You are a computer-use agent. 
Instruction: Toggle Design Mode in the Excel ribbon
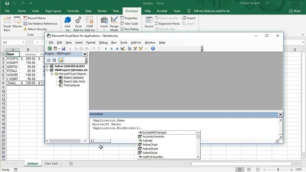tap(114, 24)
